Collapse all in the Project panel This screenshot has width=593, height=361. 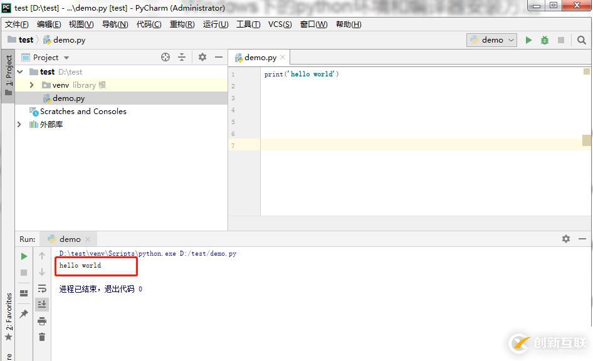[x=182, y=57]
